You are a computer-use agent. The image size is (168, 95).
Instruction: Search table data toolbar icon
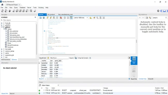click(x=31, y=11)
